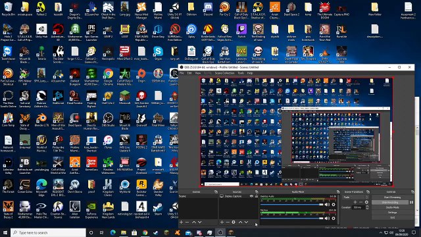Open Task View on the taskbar

click(101, 232)
